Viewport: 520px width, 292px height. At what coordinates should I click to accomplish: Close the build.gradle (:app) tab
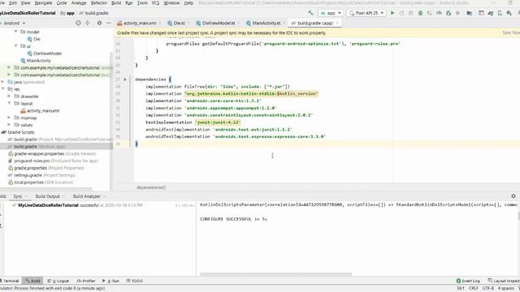tap(337, 24)
